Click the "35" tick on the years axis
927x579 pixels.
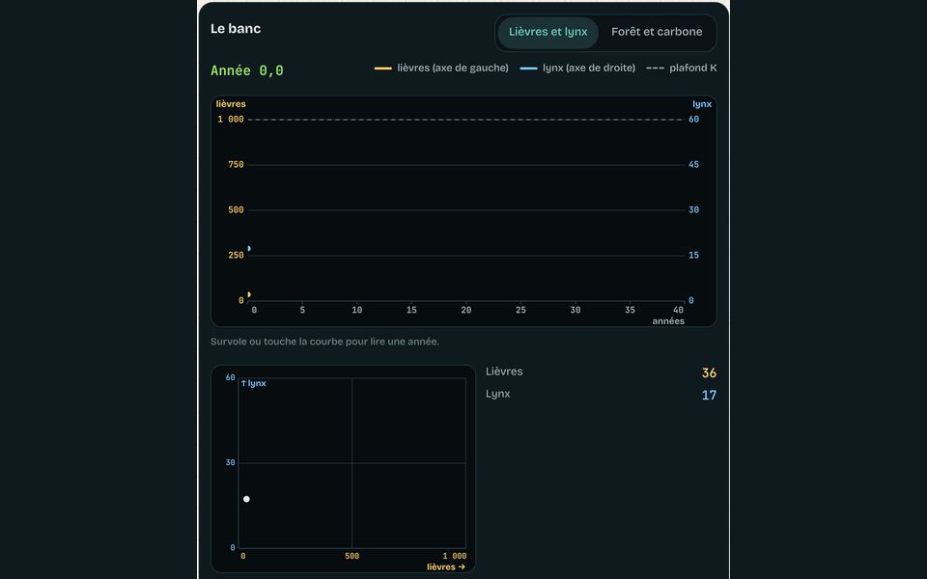(x=631, y=310)
